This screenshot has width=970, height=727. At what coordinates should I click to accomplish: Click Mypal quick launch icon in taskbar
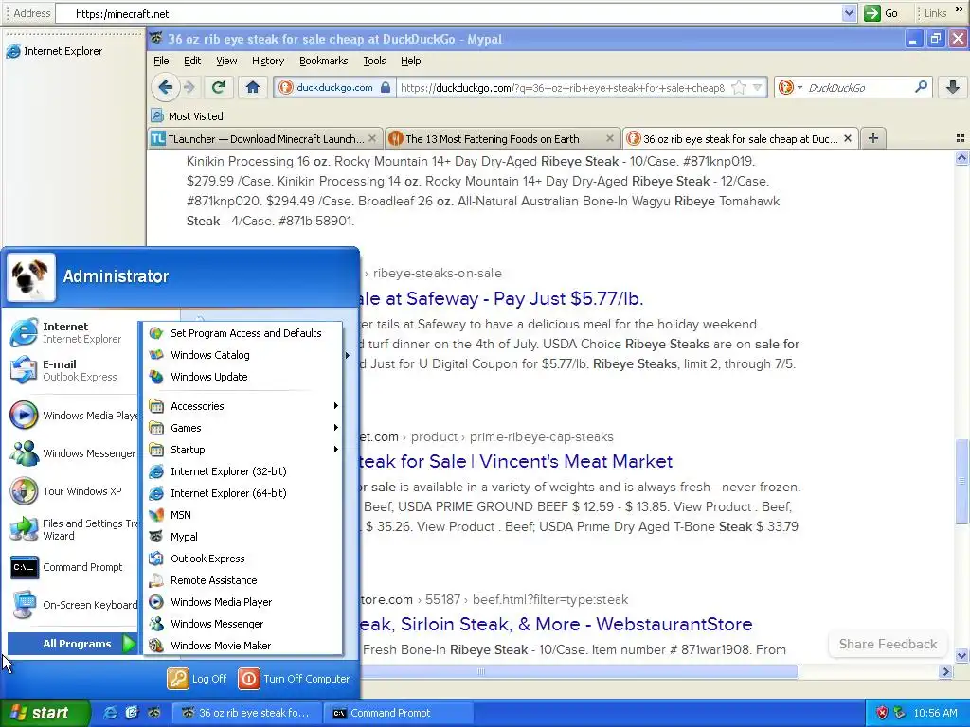pos(153,713)
